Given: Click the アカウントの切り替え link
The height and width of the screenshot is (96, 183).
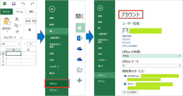Looking at the screenshot, I should coord(129,46).
